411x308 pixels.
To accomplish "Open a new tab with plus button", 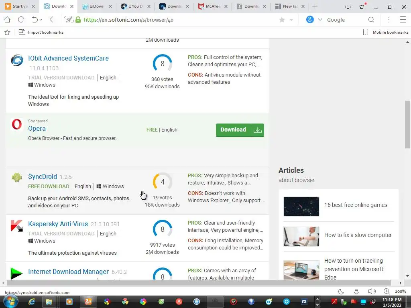I will coord(315,6).
